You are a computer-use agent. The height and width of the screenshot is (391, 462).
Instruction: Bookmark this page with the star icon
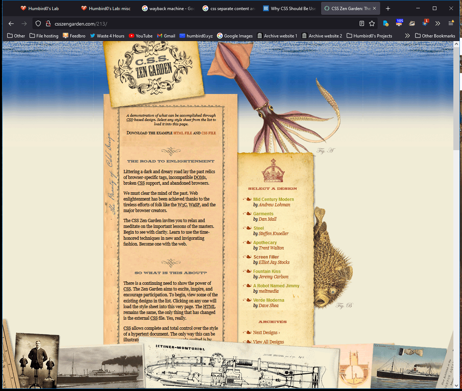click(x=372, y=24)
